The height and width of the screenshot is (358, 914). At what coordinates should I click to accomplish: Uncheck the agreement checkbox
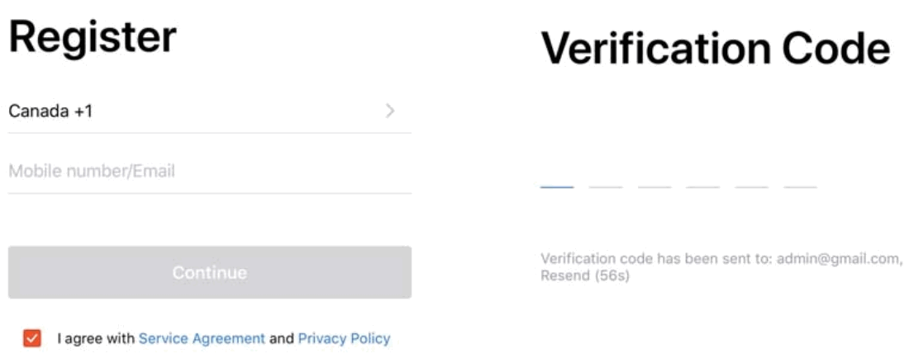coord(32,338)
